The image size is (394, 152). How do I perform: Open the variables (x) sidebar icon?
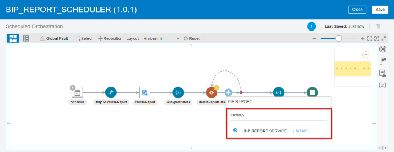(382, 85)
